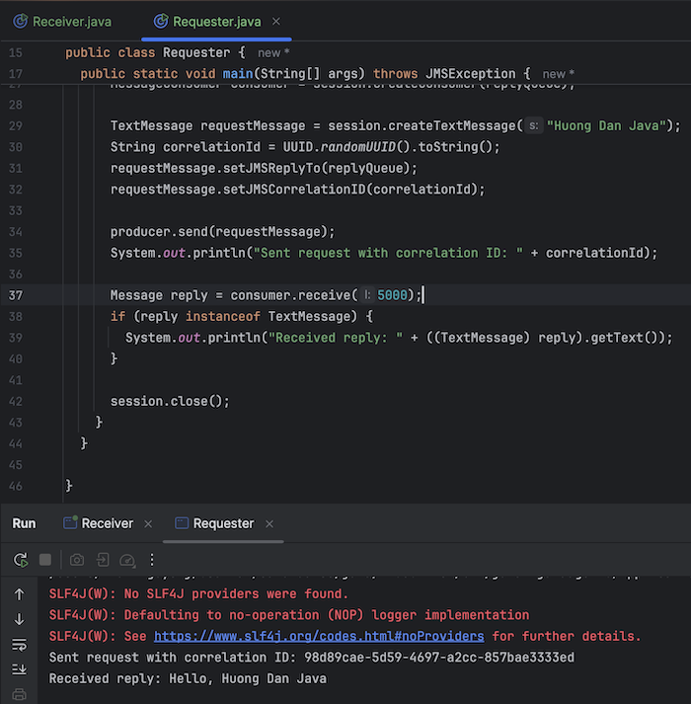Viewport: 691px width, 704px height.
Task: Click the sticky header 'public class Requester' line
Action: pos(155,52)
